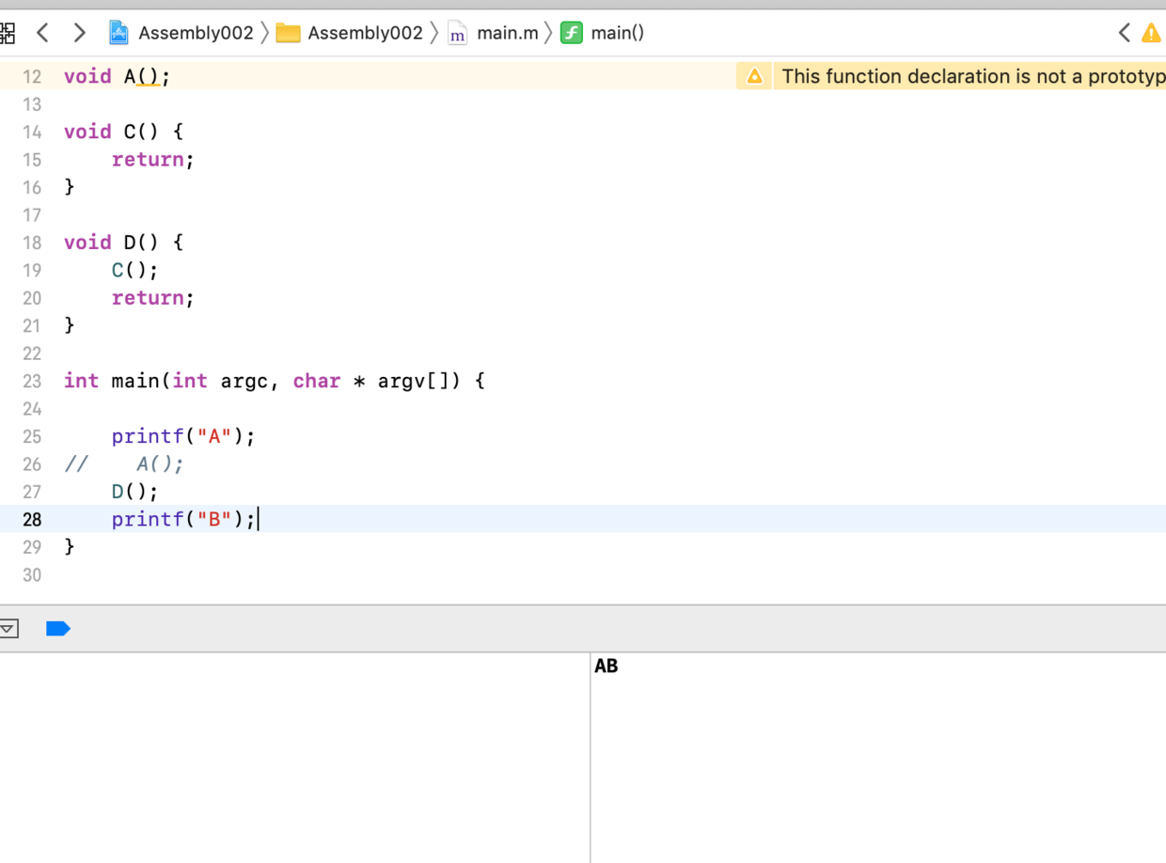1166x863 pixels.
Task: Click 'void A();' declaration text
Action: point(118,76)
